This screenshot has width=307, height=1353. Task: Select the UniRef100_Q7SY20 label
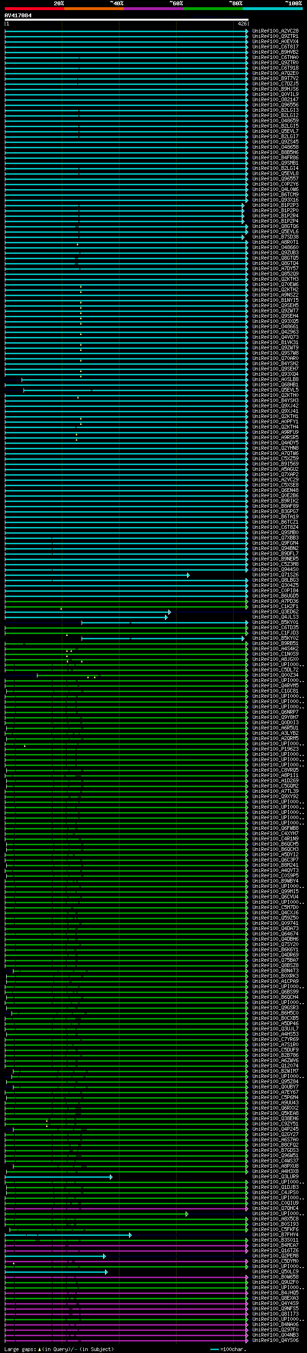tap(275, 945)
